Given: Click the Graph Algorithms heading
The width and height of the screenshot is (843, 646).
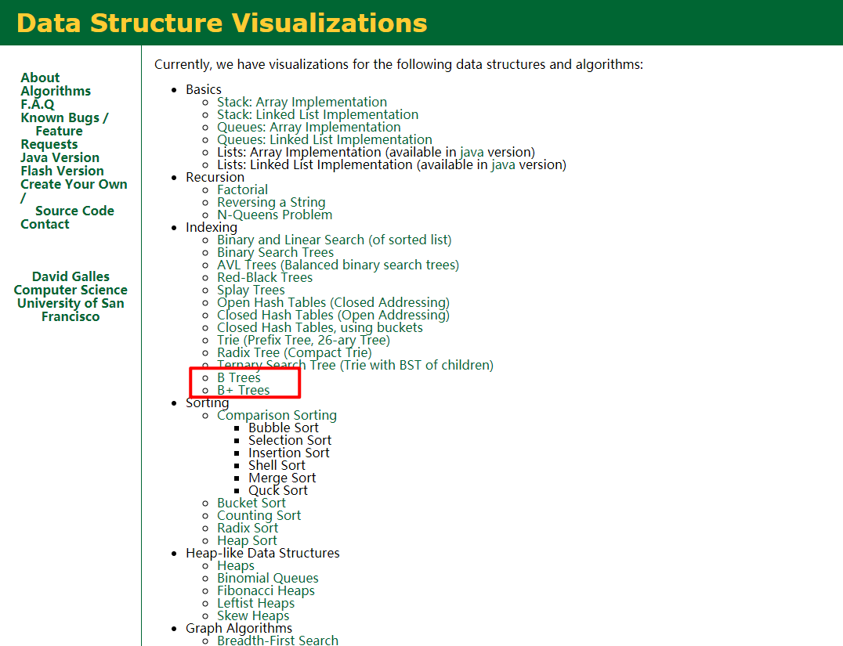Looking at the screenshot, I should [239, 628].
